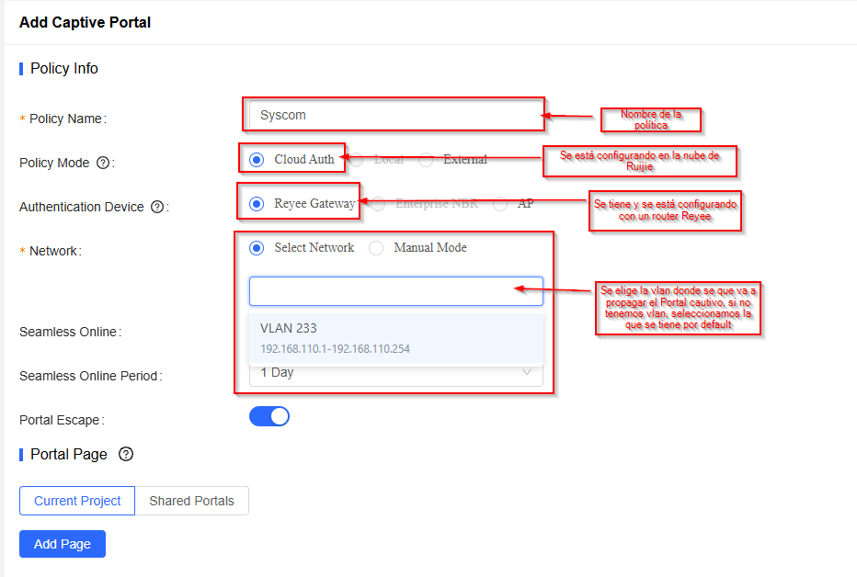
Task: Enable the Select Network radio option
Action: tap(257, 247)
